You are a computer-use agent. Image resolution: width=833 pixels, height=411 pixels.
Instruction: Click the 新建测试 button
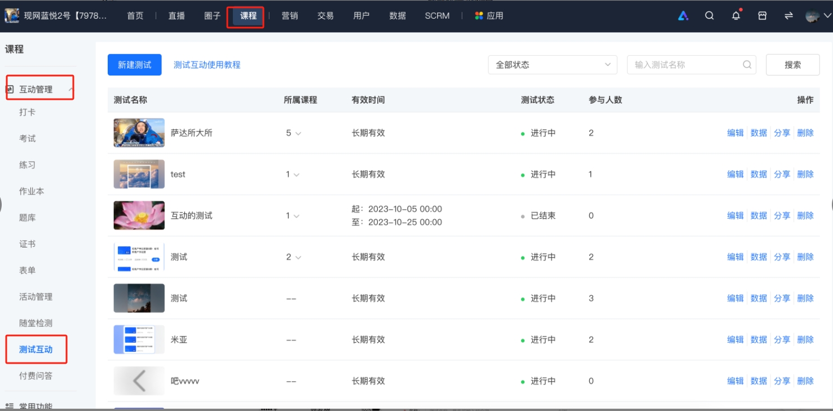(x=134, y=64)
